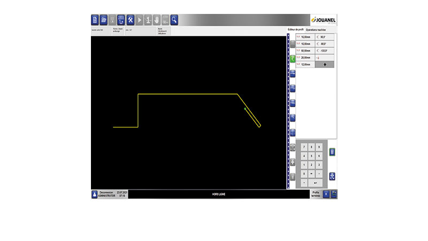Tap keypad digit 7
Viewport: 428px width, 241px height.
pos(304,147)
